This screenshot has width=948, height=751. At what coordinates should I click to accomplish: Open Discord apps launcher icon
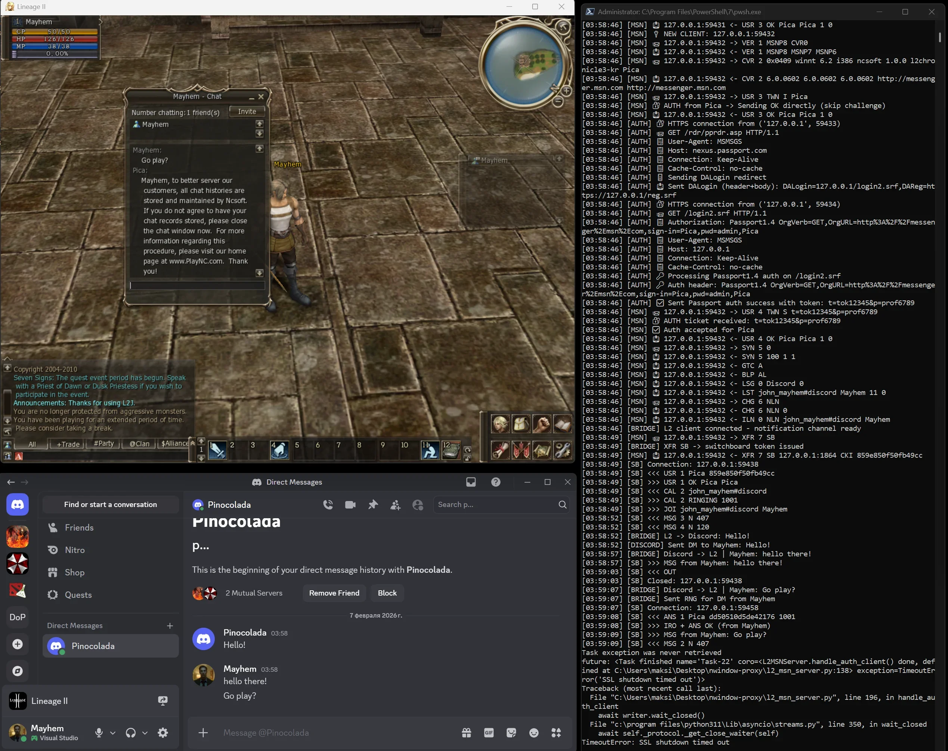coord(556,733)
